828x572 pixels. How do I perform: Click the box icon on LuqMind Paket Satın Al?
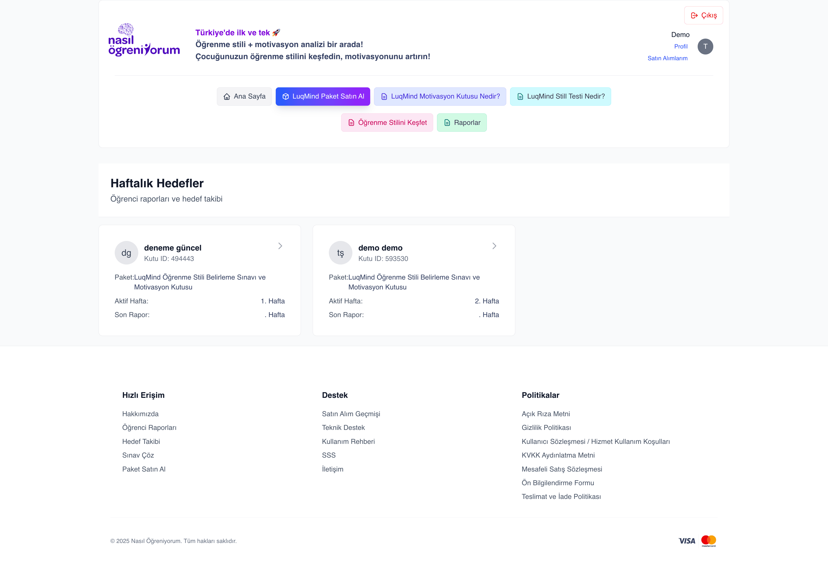pyautogui.click(x=286, y=96)
